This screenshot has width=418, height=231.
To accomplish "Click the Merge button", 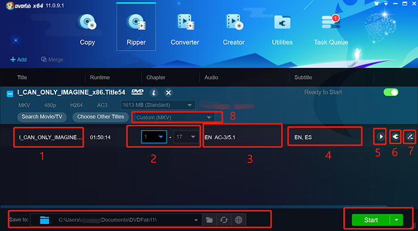I will point(53,60).
